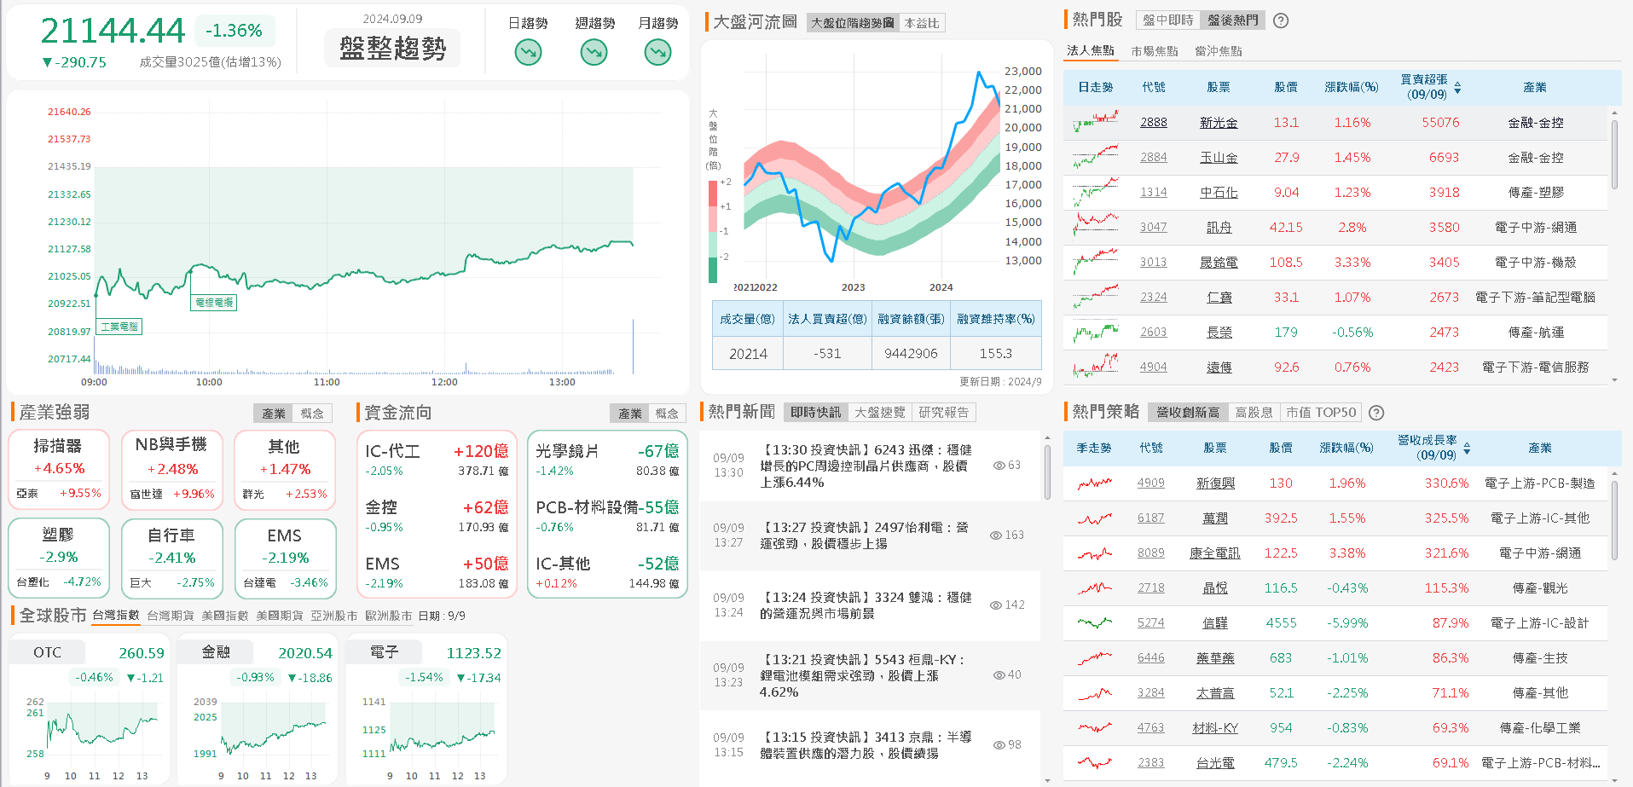Click the daily trend down-arrow icon
The width and height of the screenshot is (1633, 787).
tap(528, 53)
